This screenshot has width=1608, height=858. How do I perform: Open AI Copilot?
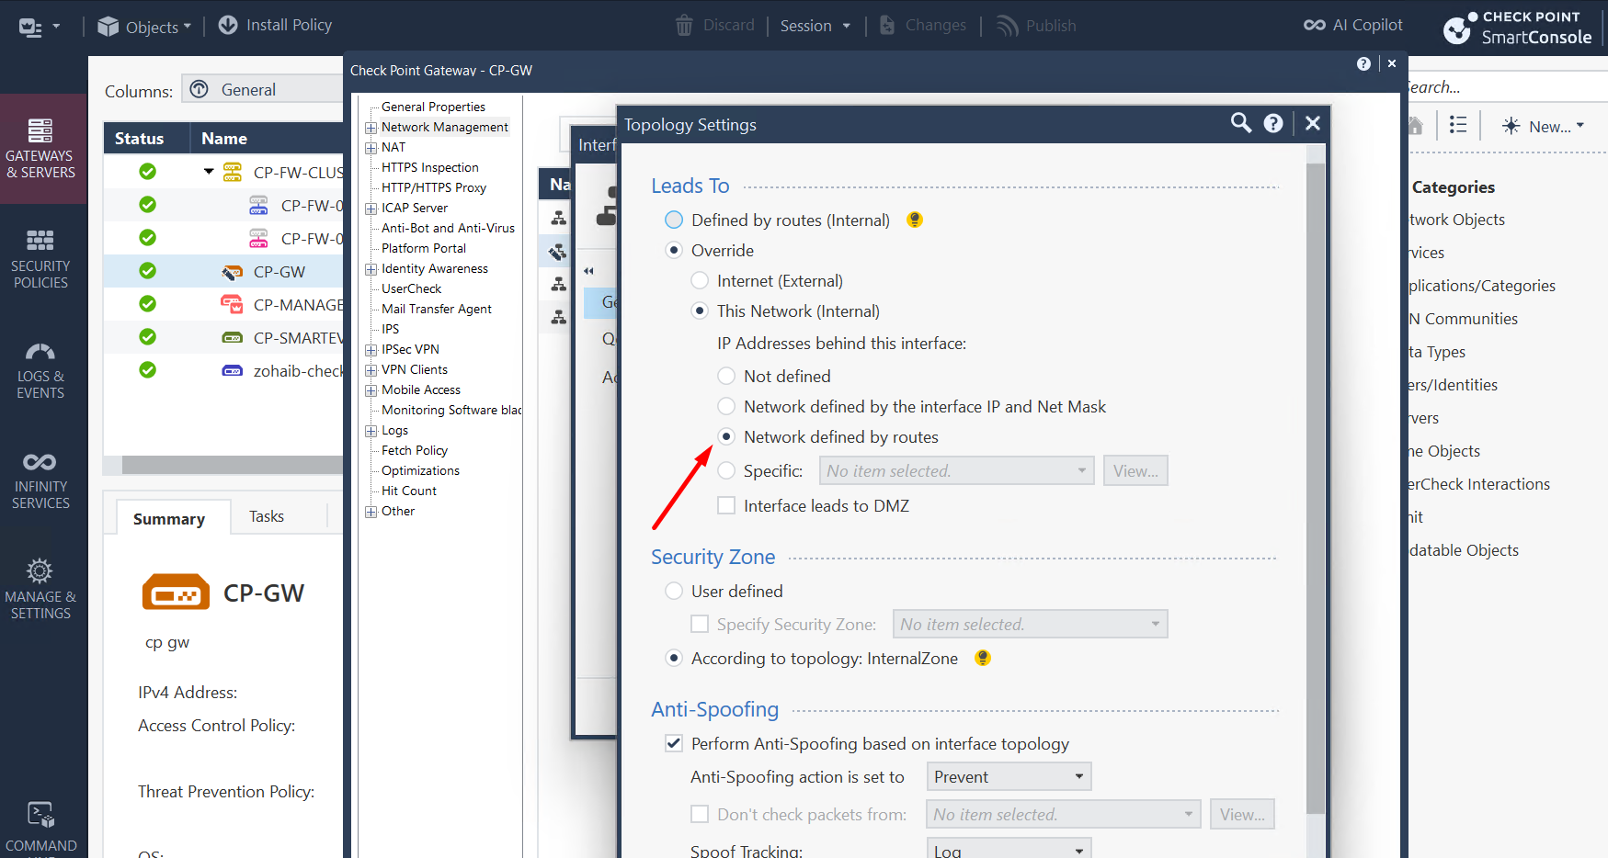[x=1353, y=26]
